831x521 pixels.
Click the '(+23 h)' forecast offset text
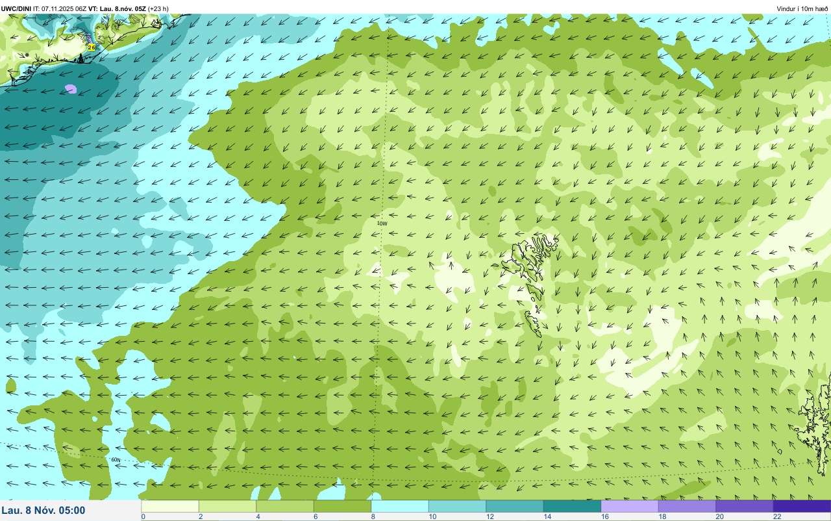[x=158, y=8]
